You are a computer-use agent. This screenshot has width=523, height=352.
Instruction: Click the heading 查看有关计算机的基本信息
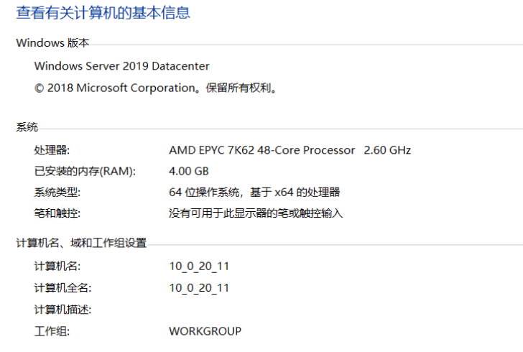click(103, 13)
